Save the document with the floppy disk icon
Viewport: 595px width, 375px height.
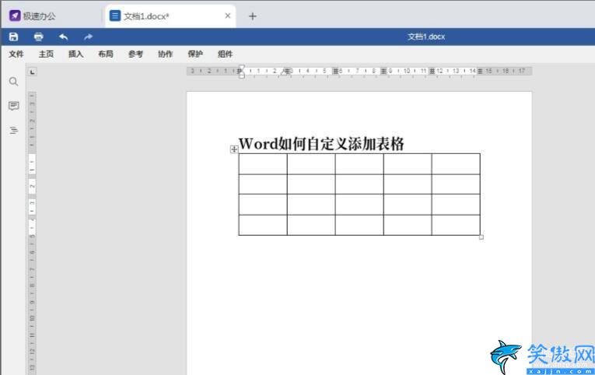pyautogui.click(x=14, y=37)
